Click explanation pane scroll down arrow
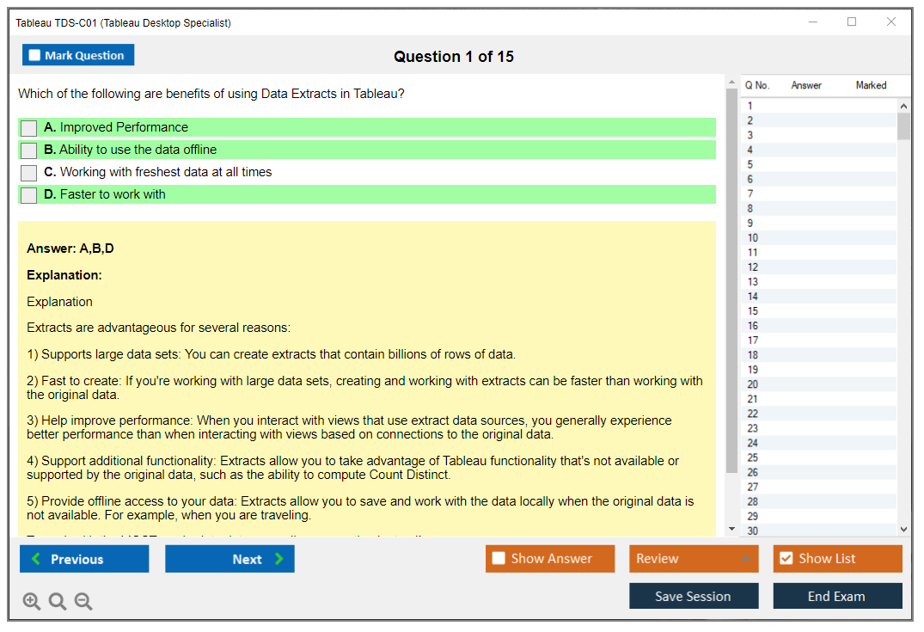This screenshot has height=632, width=924. [x=731, y=529]
